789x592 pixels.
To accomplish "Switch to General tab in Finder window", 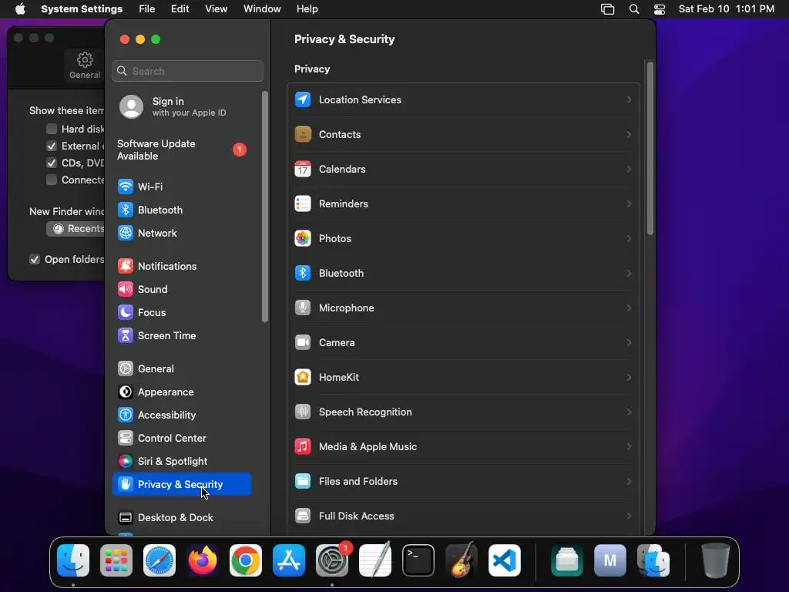I will (85, 66).
